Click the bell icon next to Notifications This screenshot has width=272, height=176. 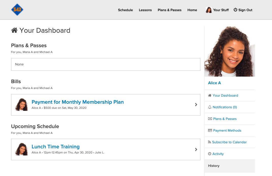click(x=210, y=107)
